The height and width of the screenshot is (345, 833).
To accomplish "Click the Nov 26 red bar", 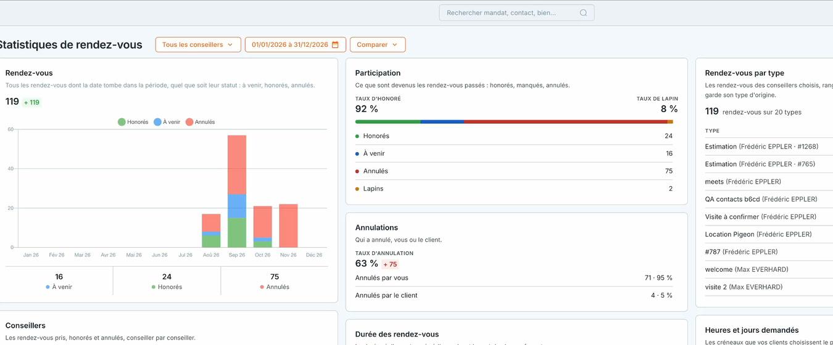I will (x=288, y=225).
